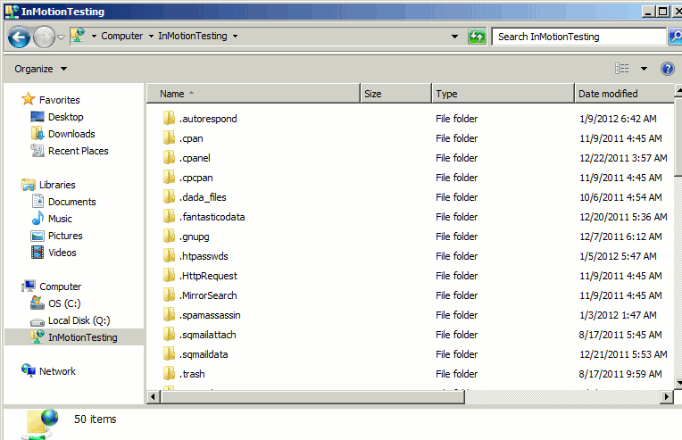Screen dimensions: 682x440
Task: Expand dropdown arrow before Computer in address bar
Action: pos(94,36)
